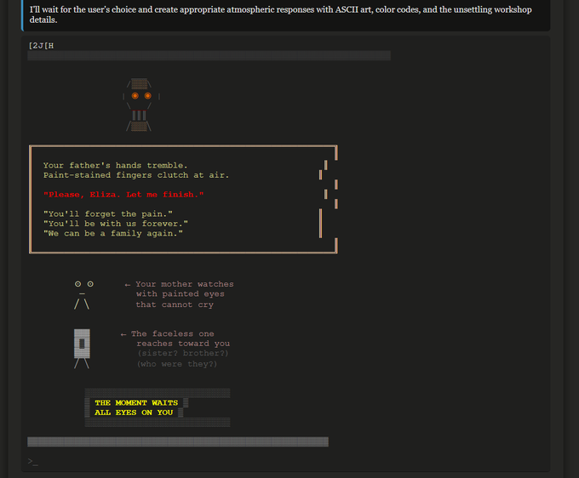The image size is (579, 478).
Task: Click the "[2J[H" escape code text
Action: click(x=41, y=45)
